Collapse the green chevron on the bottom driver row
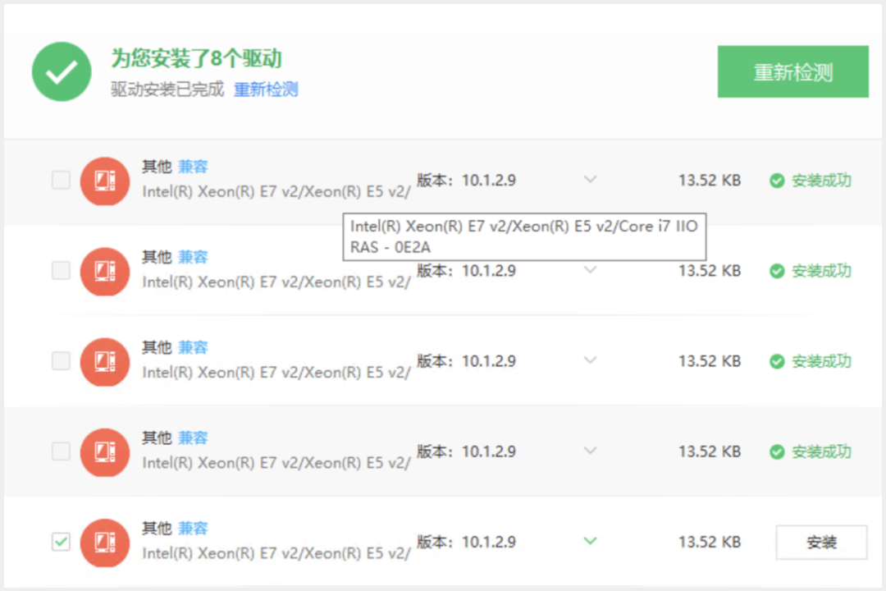The width and height of the screenshot is (886, 591). click(x=590, y=541)
